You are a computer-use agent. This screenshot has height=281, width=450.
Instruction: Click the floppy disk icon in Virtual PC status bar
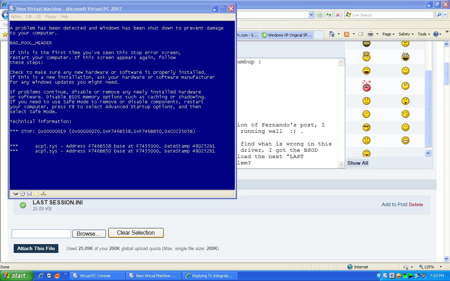pos(29,194)
